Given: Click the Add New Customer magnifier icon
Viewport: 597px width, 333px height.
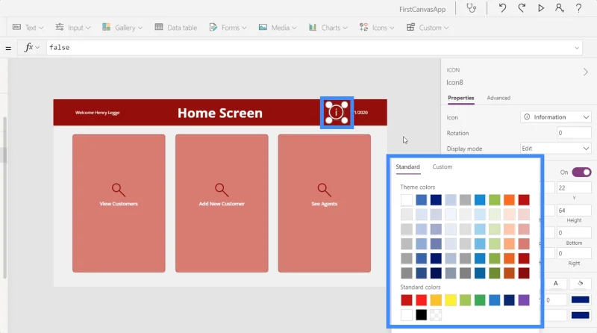Looking at the screenshot, I should (222, 190).
